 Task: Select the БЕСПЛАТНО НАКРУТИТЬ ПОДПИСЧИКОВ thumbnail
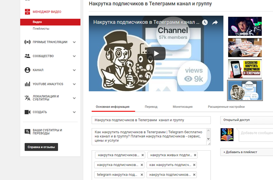[245, 69]
